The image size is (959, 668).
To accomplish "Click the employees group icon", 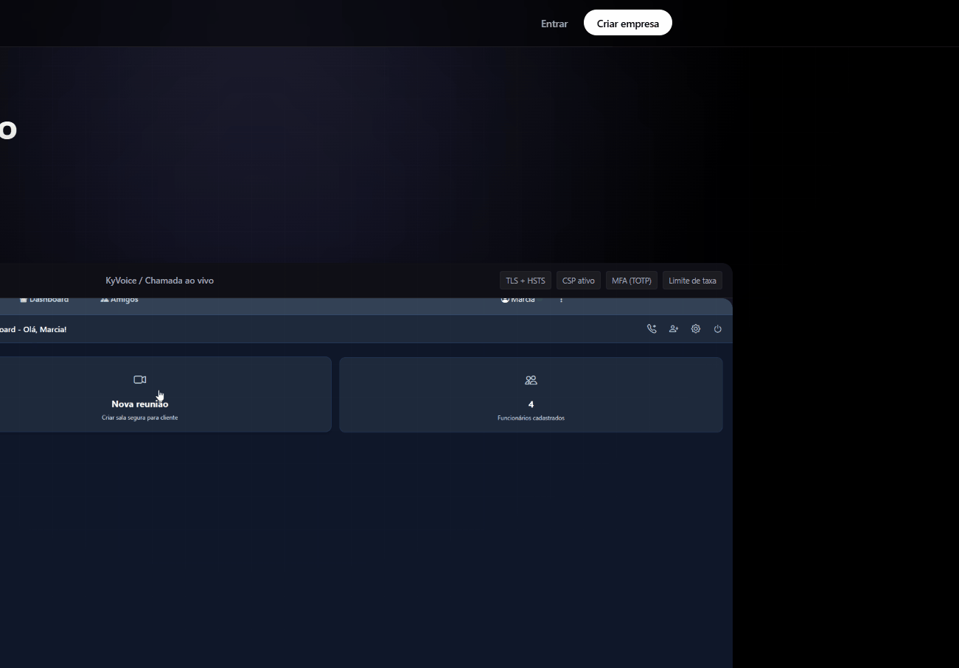I will point(531,380).
